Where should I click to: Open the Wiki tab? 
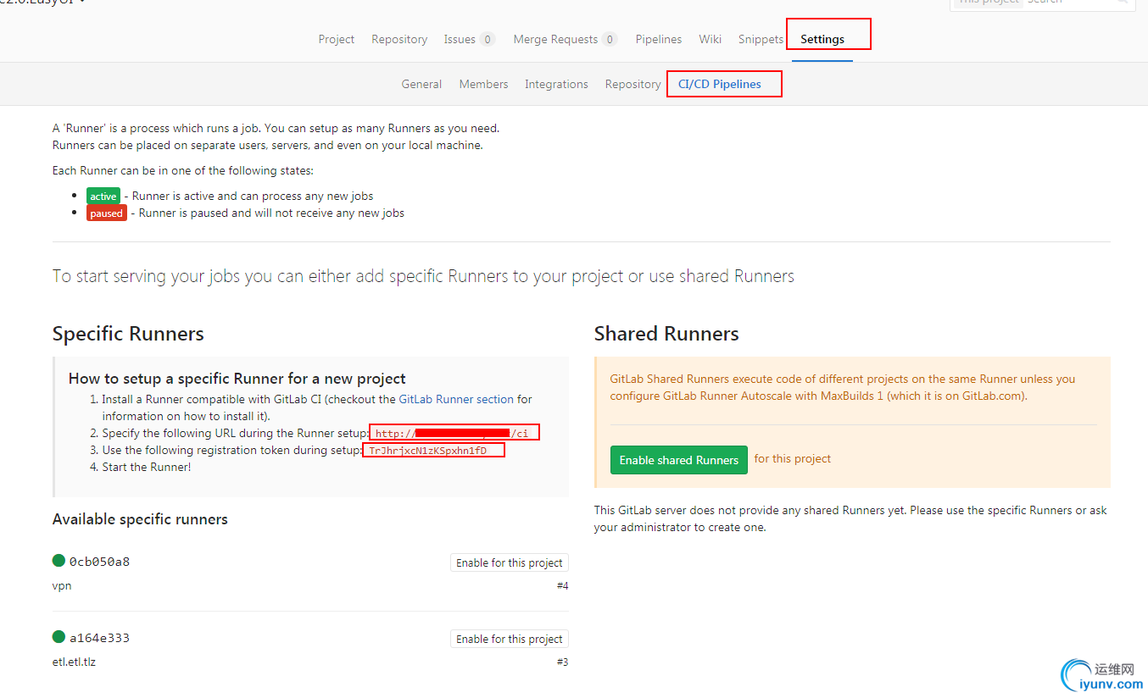[x=711, y=39]
